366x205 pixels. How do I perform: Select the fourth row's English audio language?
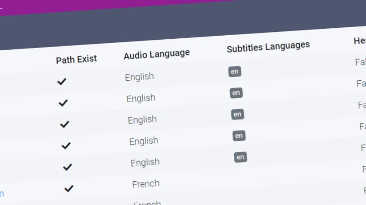(144, 141)
